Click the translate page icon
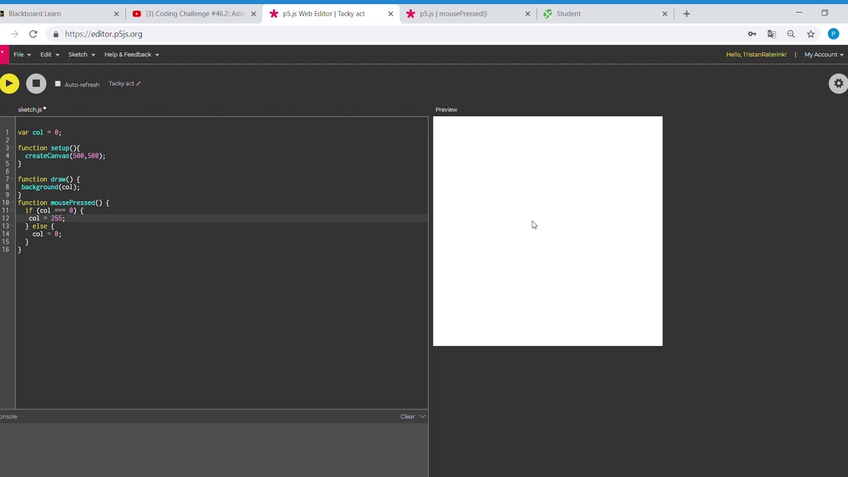 pyautogui.click(x=771, y=34)
